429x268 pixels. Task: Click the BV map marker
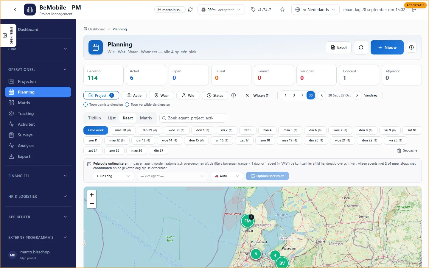tap(282, 263)
